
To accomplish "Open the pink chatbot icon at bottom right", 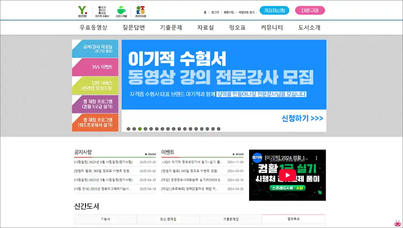I will click(398, 224).
